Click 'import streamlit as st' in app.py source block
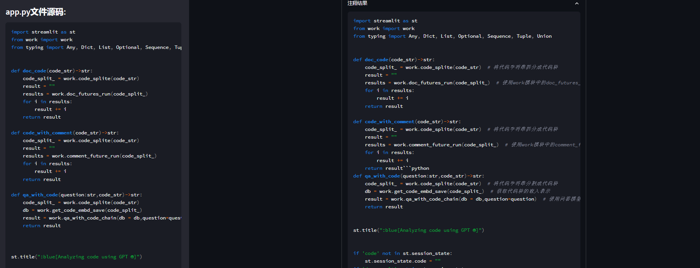Screen dimensions: 700x268 tap(43, 32)
